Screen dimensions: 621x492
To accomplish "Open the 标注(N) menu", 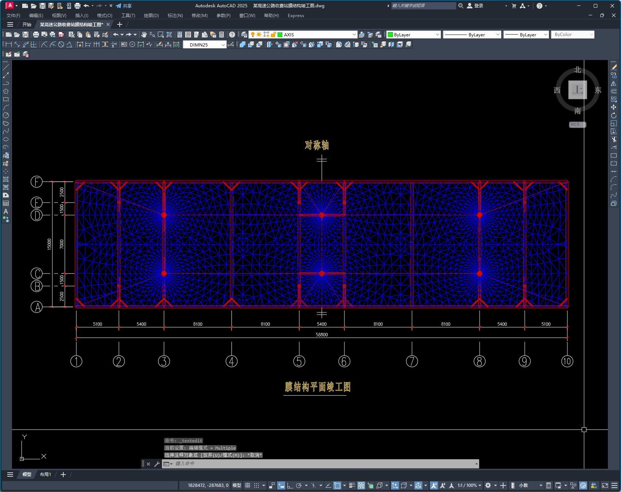I will point(175,16).
